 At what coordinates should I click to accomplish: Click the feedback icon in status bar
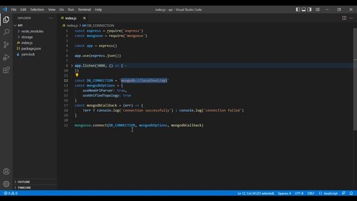(344, 193)
